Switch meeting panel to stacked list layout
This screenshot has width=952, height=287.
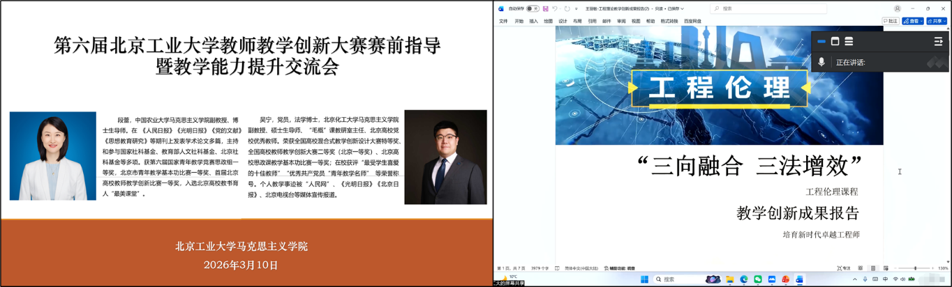[x=849, y=42]
